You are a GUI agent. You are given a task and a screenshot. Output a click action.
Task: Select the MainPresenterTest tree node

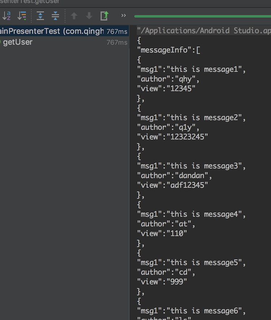click(x=64, y=31)
